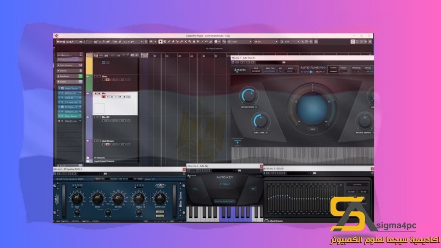
Task: Show the left zone panel icon
Action: [353, 41]
